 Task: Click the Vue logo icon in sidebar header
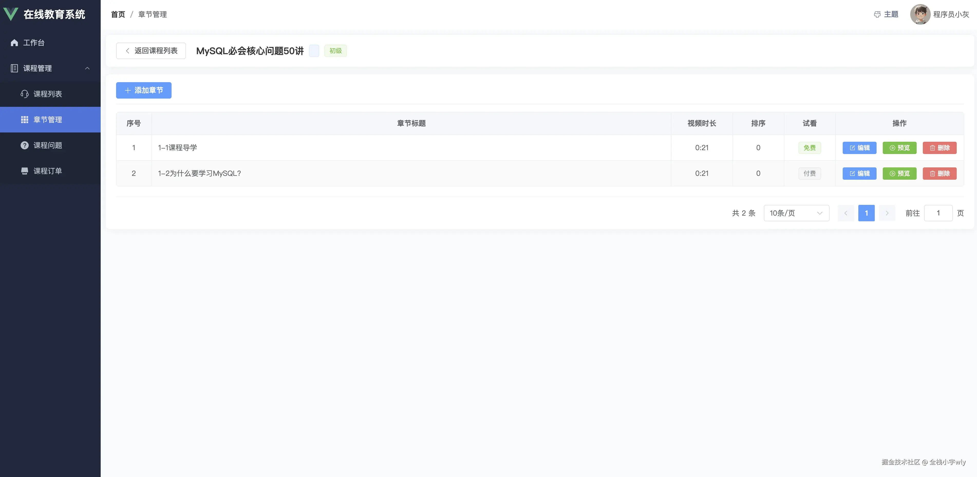(11, 14)
